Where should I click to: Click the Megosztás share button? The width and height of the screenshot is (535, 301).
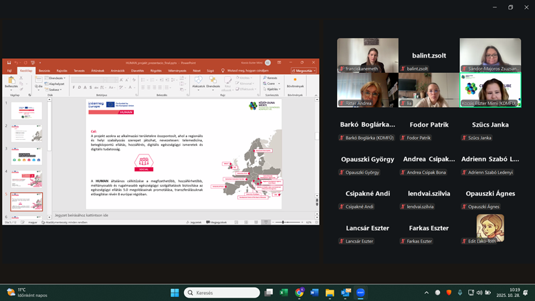point(304,70)
